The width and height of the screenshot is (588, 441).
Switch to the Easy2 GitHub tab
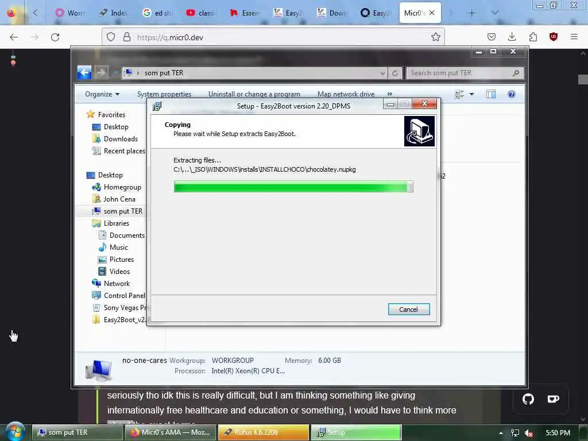point(376,13)
